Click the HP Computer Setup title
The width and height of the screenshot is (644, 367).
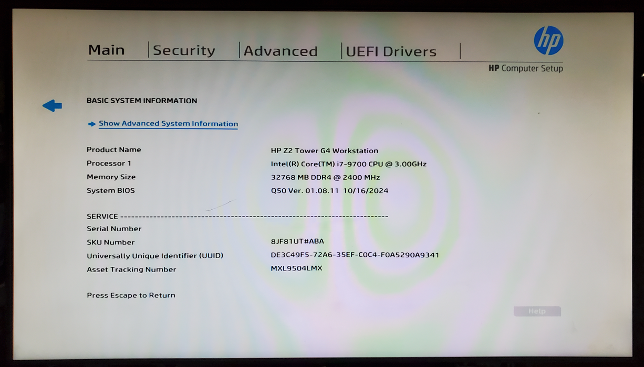[526, 68]
